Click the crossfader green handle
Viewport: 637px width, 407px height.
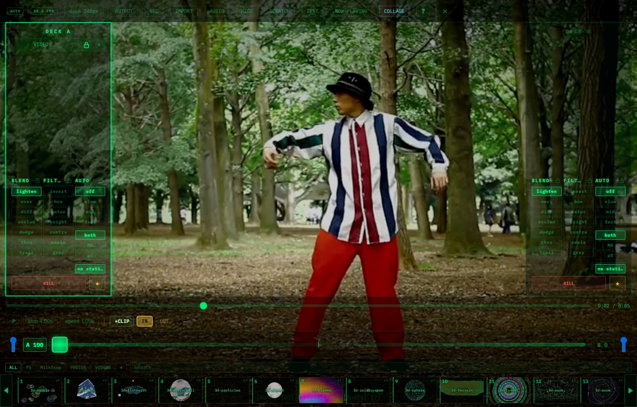pos(60,345)
